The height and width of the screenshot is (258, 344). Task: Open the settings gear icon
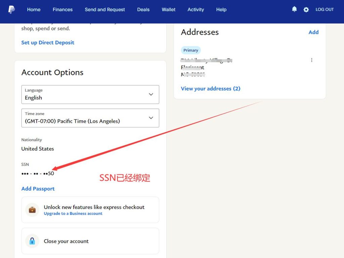pos(306,10)
